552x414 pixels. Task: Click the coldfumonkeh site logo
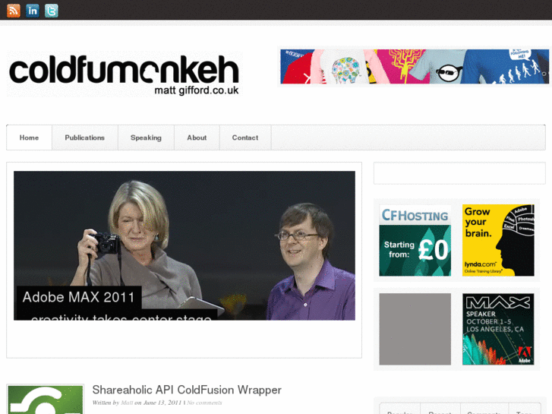pos(125,74)
